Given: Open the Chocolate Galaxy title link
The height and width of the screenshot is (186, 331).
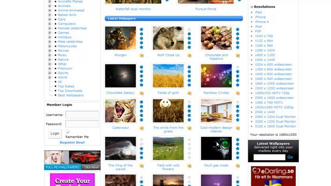Looking at the screenshot, I should 121,93.
